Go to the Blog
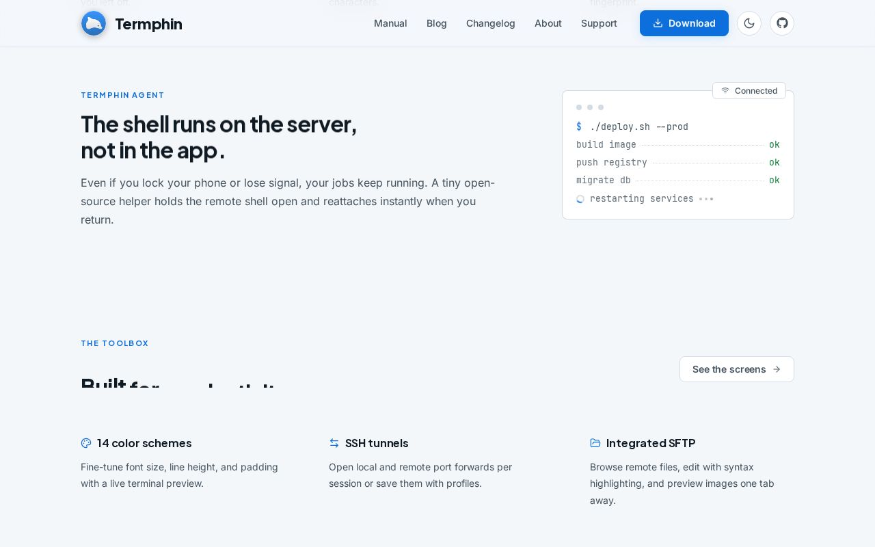The width and height of the screenshot is (875, 547). tap(437, 23)
